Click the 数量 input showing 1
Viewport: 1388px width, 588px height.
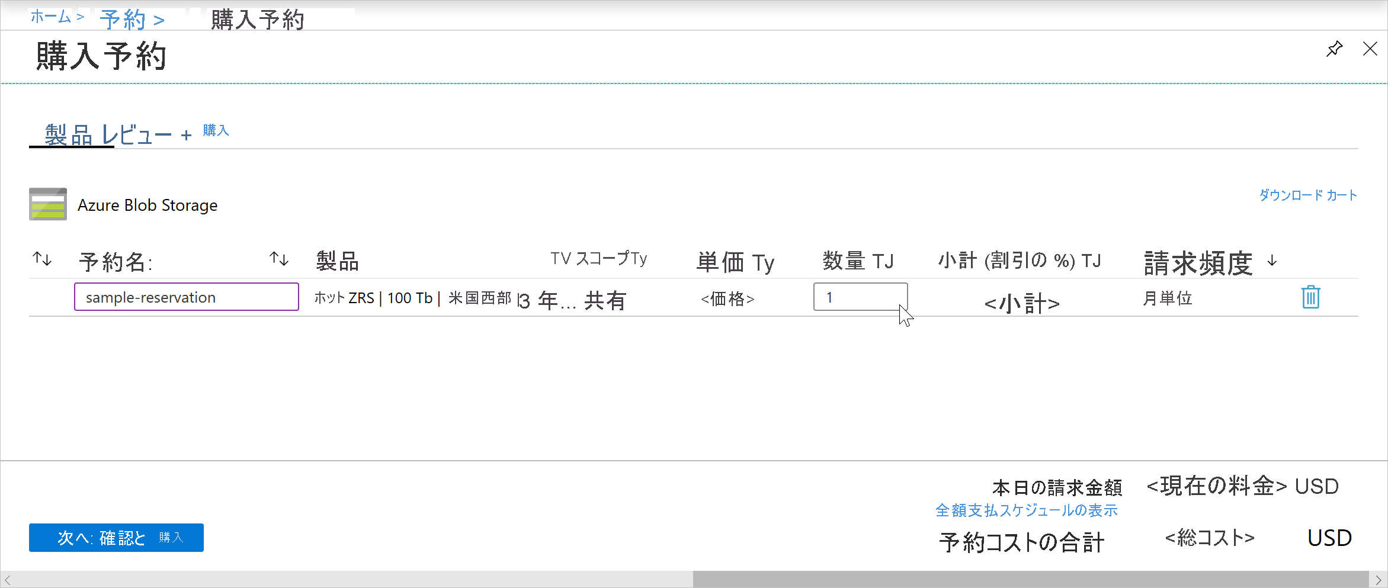tap(860, 297)
